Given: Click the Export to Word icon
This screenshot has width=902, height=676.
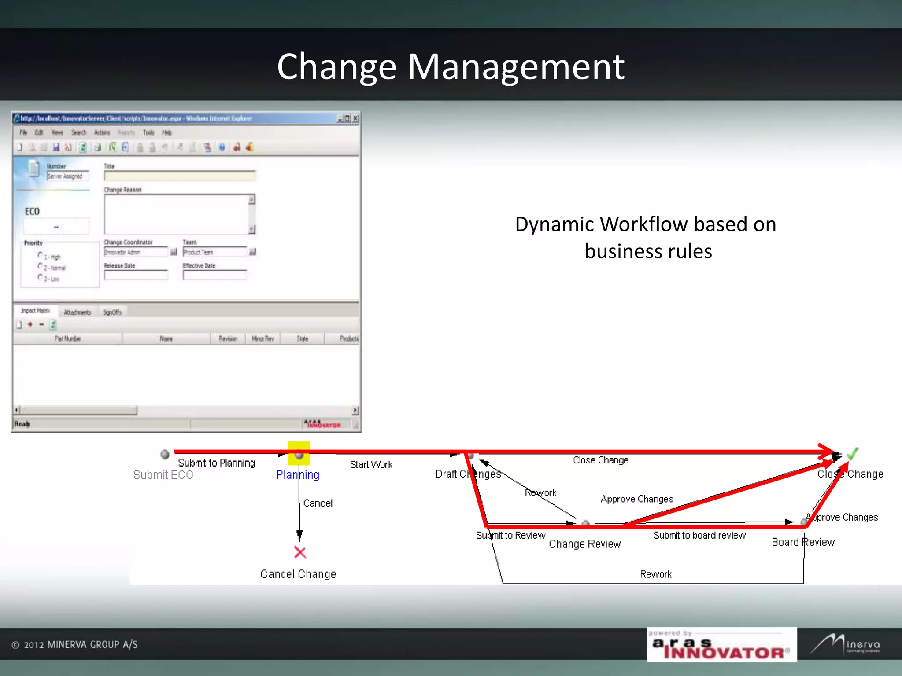Looking at the screenshot, I should pos(126,147).
